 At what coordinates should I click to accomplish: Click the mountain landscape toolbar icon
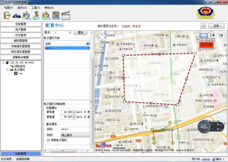coord(16,16)
